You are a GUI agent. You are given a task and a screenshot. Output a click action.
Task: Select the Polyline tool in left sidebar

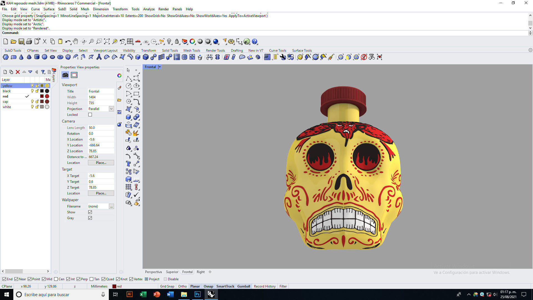128,78
